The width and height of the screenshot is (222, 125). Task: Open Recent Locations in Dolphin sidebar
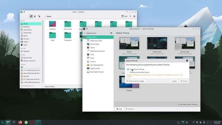point(31,61)
